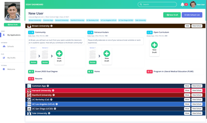Select Yale University school tag

coord(140,20)
